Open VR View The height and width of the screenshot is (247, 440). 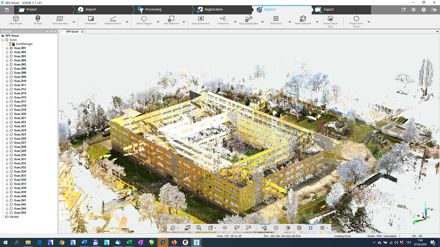click(x=38, y=20)
